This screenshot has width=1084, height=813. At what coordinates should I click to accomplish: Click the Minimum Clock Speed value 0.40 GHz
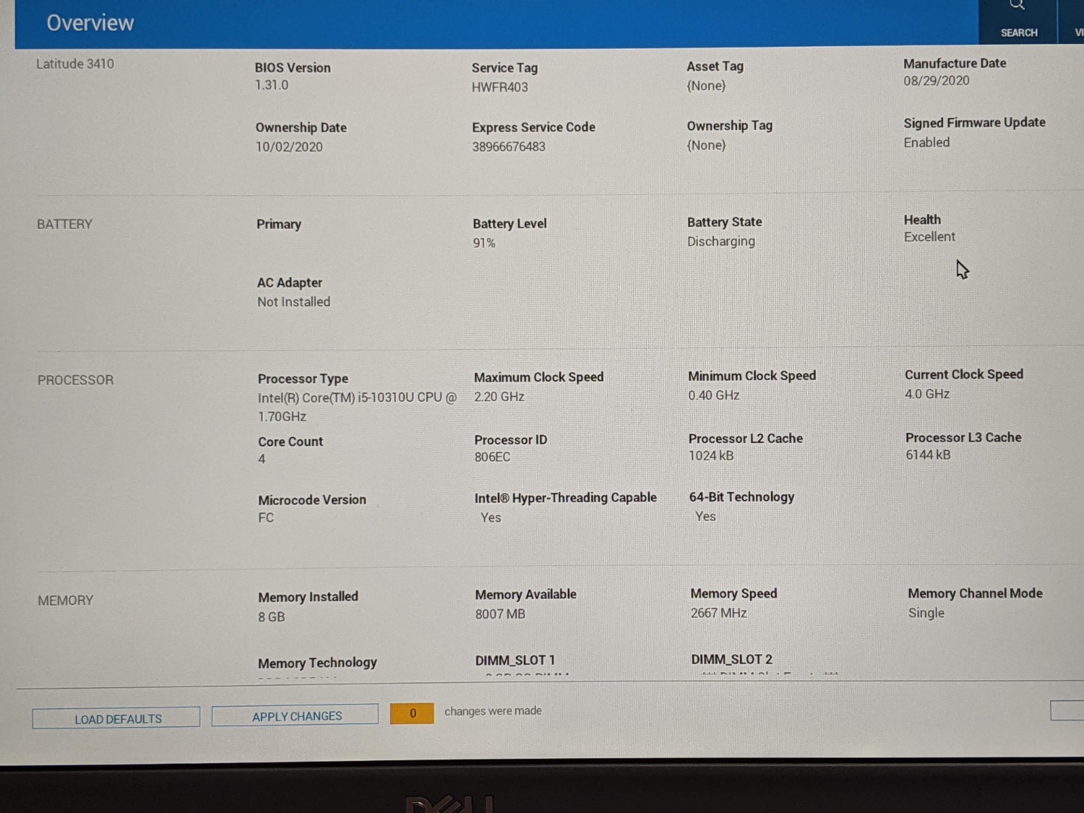[x=714, y=395]
